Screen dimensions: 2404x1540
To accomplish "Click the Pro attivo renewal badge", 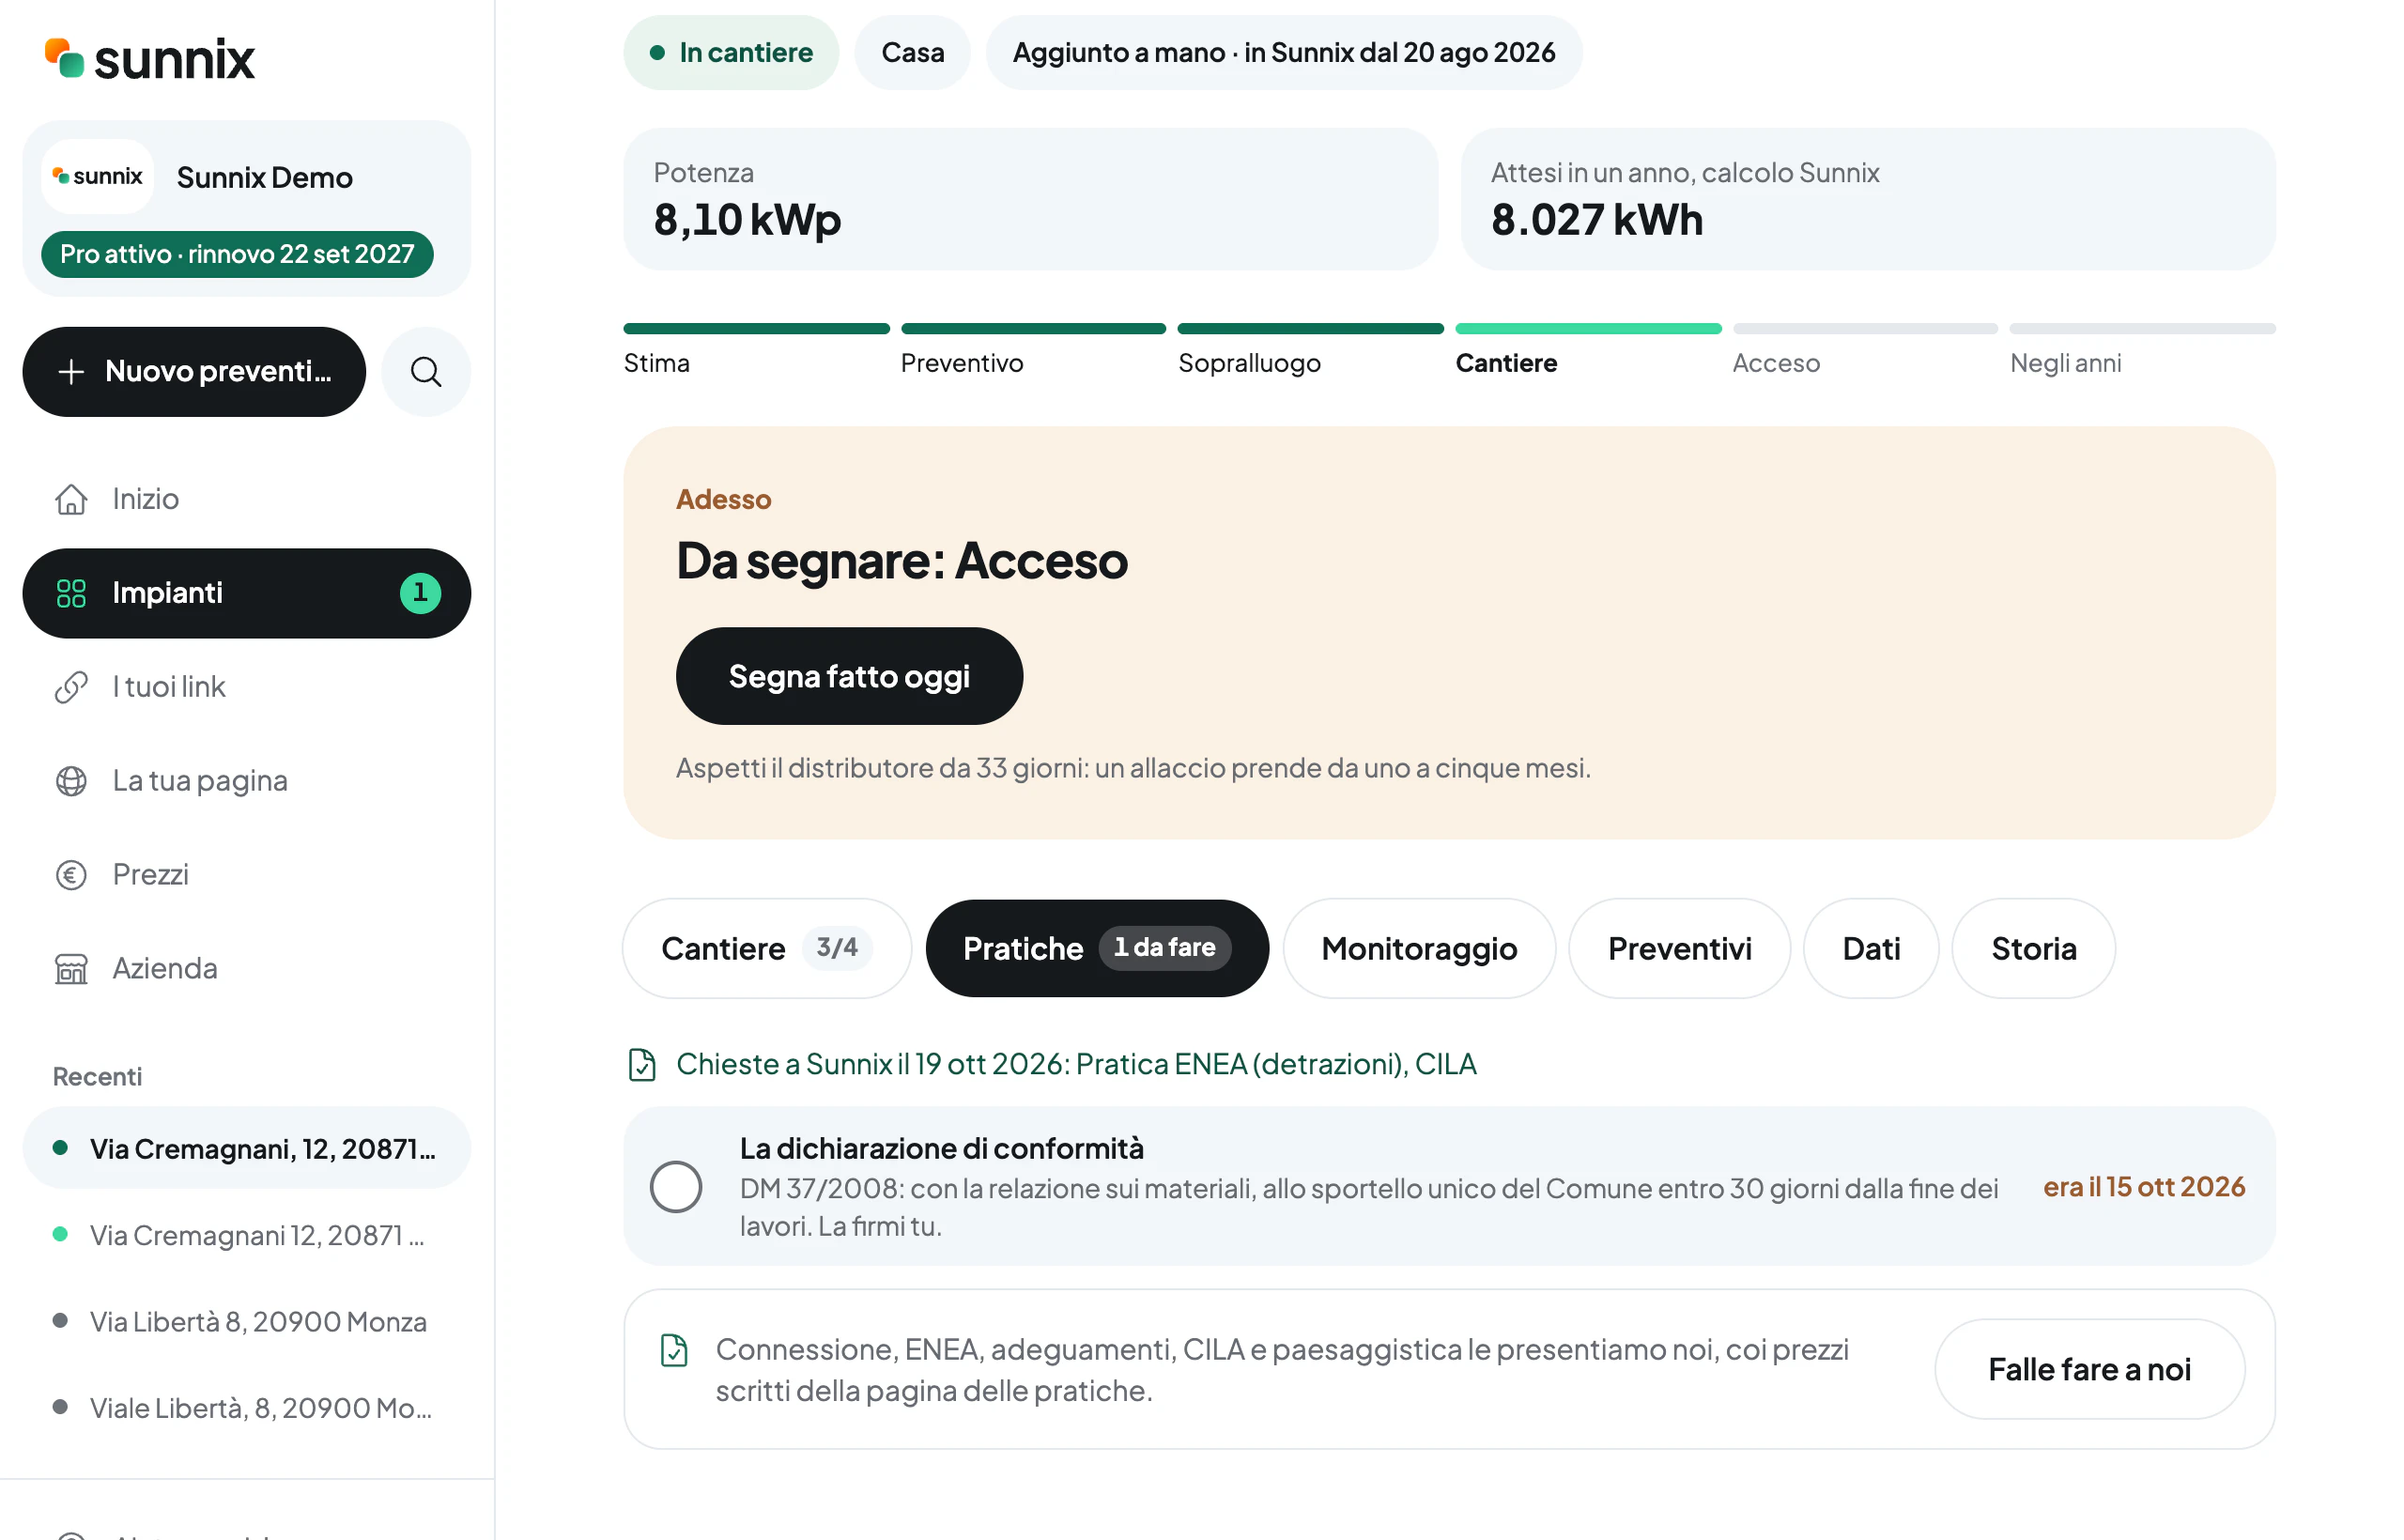I will [237, 254].
